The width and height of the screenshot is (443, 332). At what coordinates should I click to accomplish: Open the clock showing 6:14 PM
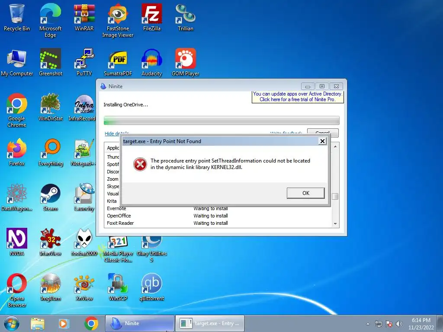click(x=421, y=324)
